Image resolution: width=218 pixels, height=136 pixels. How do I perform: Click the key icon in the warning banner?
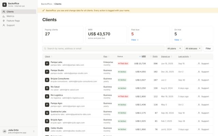coord(44,11)
